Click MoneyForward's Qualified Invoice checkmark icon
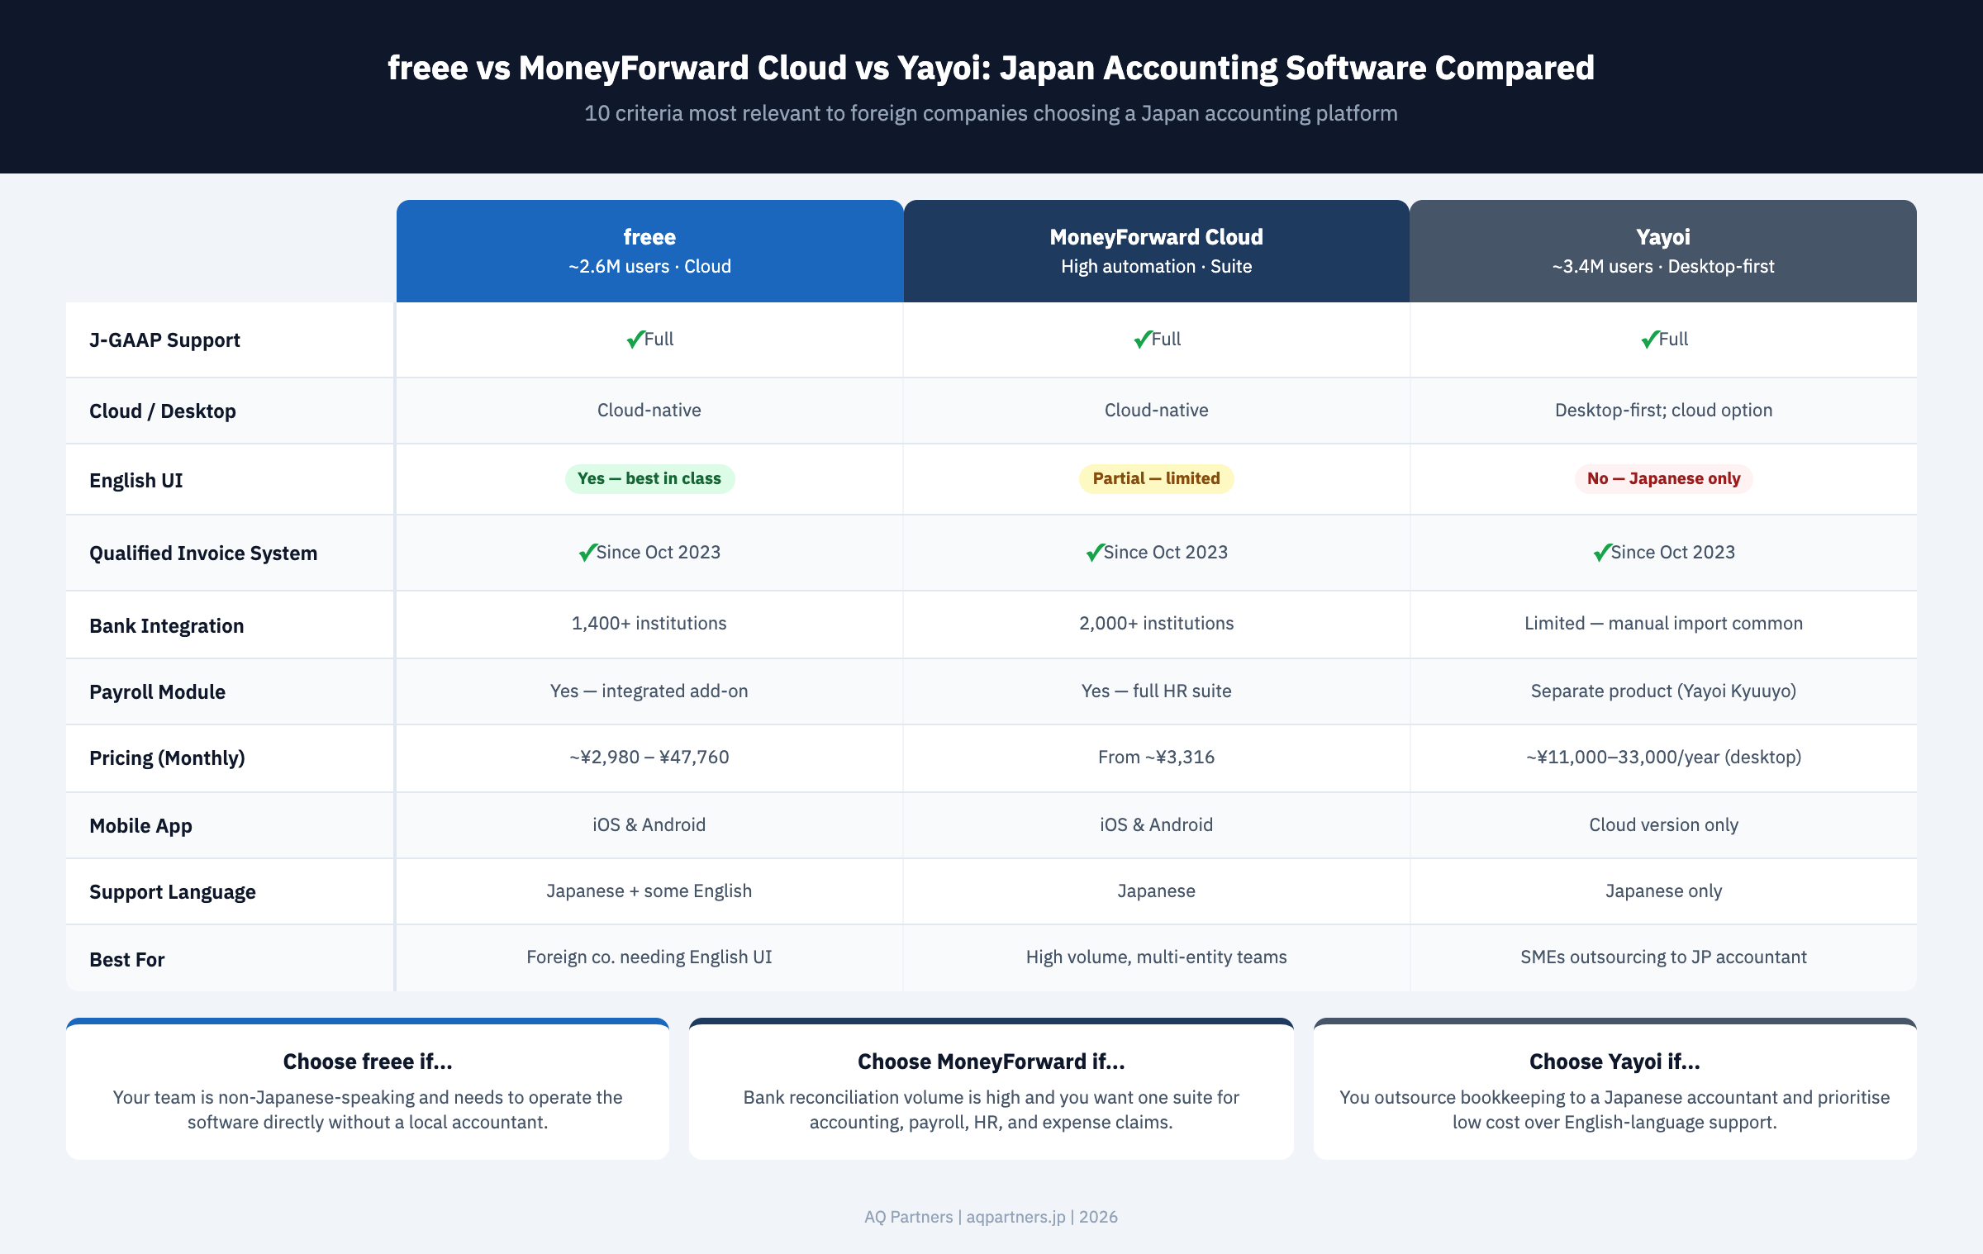Image resolution: width=1983 pixels, height=1254 pixels. 1096,552
